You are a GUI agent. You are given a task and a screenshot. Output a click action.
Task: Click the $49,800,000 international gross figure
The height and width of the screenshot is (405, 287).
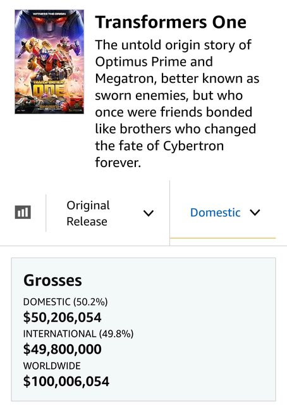(62, 349)
